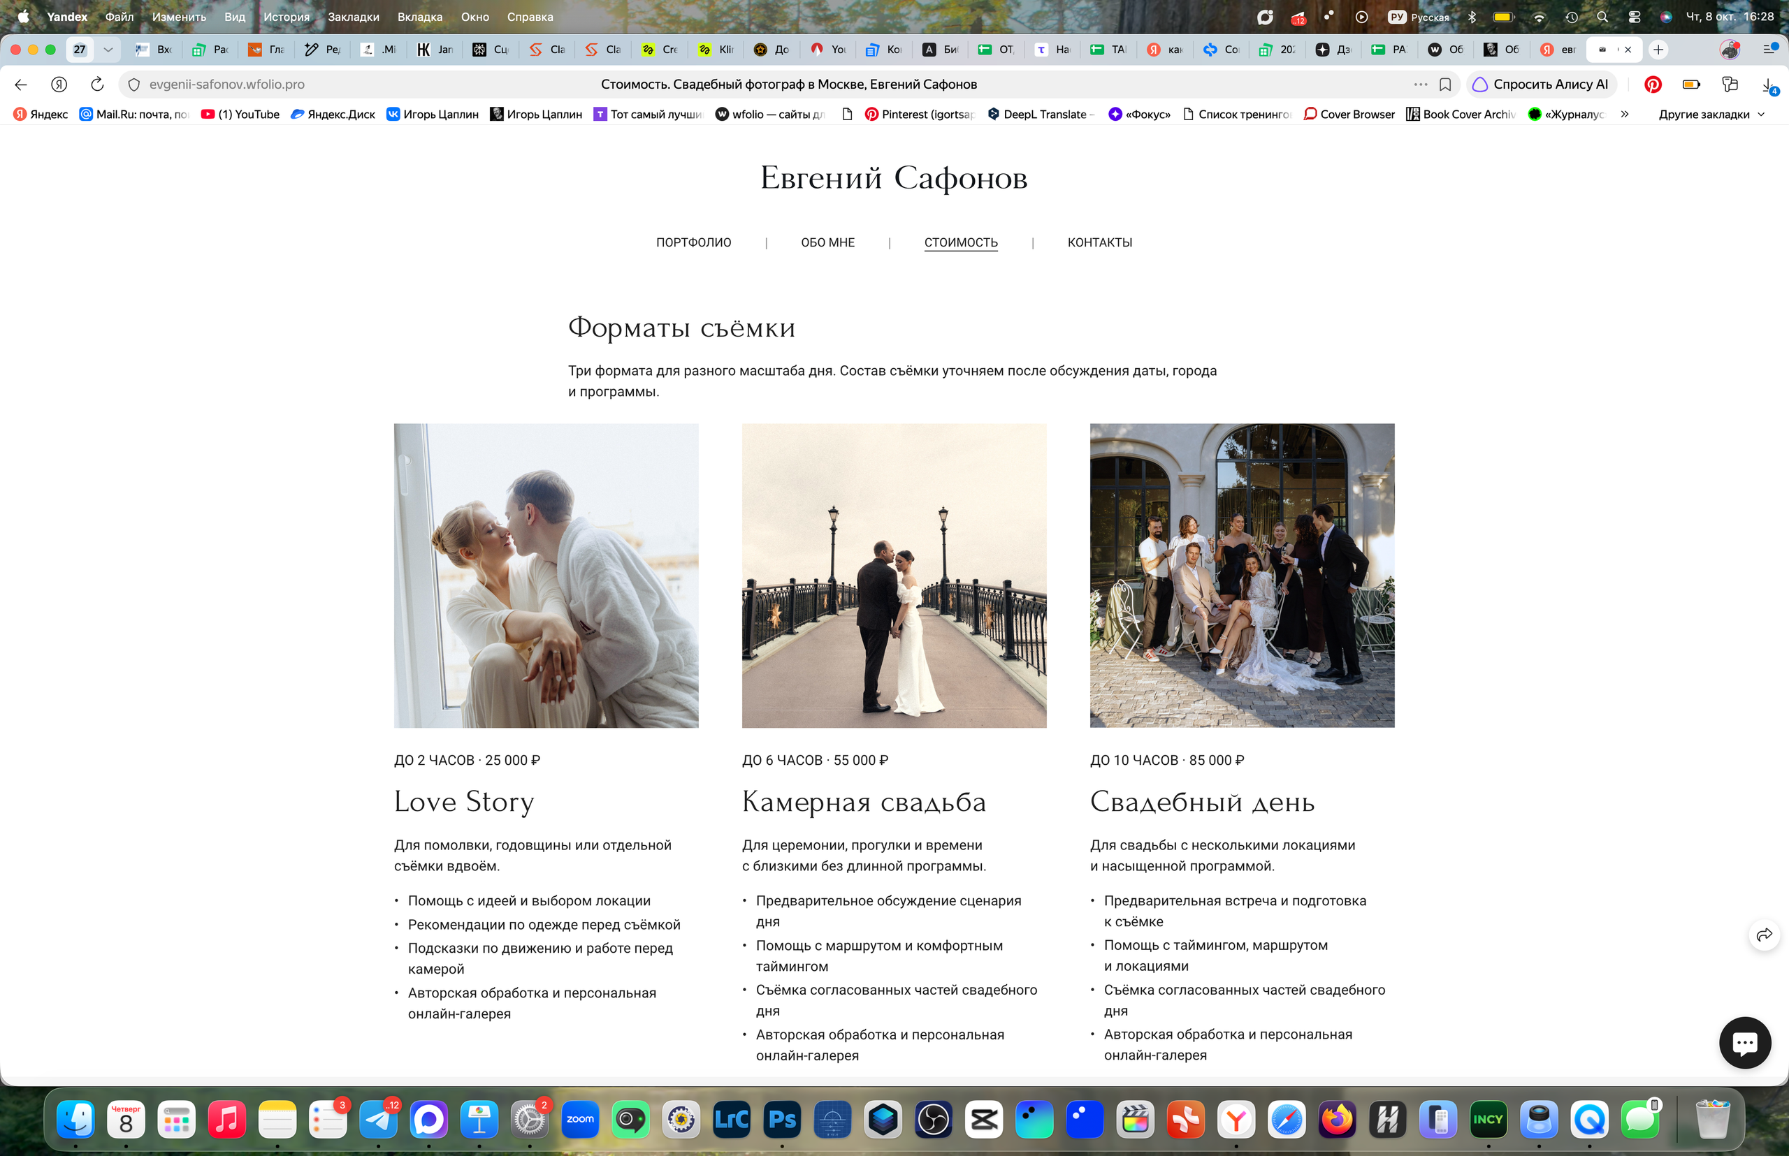Image resolution: width=1789 pixels, height=1156 pixels.
Task: Click the share arrow on page edge
Action: [x=1763, y=935]
